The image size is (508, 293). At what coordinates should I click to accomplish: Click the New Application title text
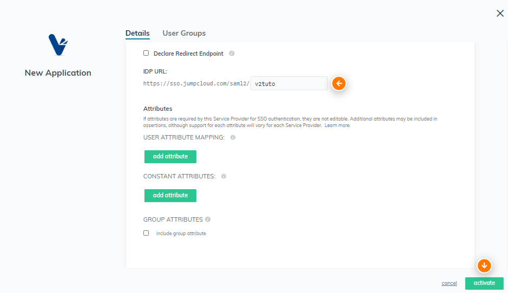click(58, 73)
